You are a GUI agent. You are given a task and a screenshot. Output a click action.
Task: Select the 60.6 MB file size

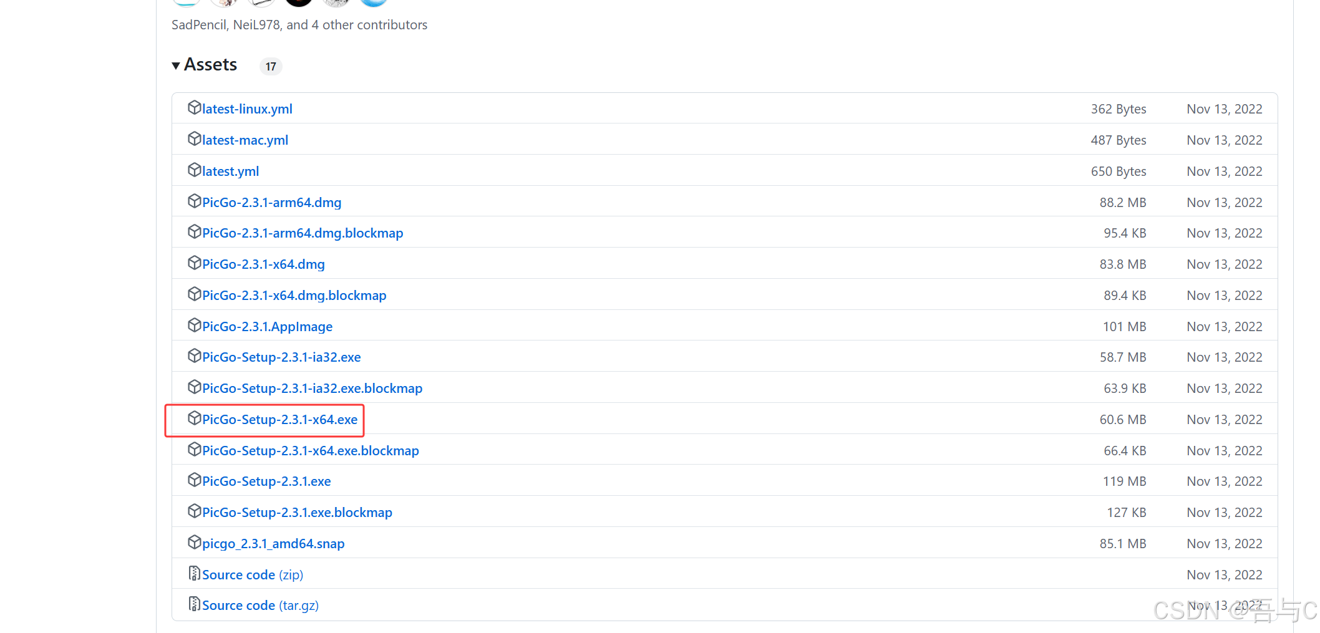click(x=1123, y=420)
